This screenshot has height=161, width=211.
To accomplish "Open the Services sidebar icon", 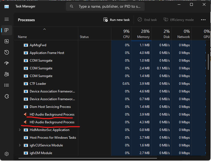I will (x=7, y=96).
